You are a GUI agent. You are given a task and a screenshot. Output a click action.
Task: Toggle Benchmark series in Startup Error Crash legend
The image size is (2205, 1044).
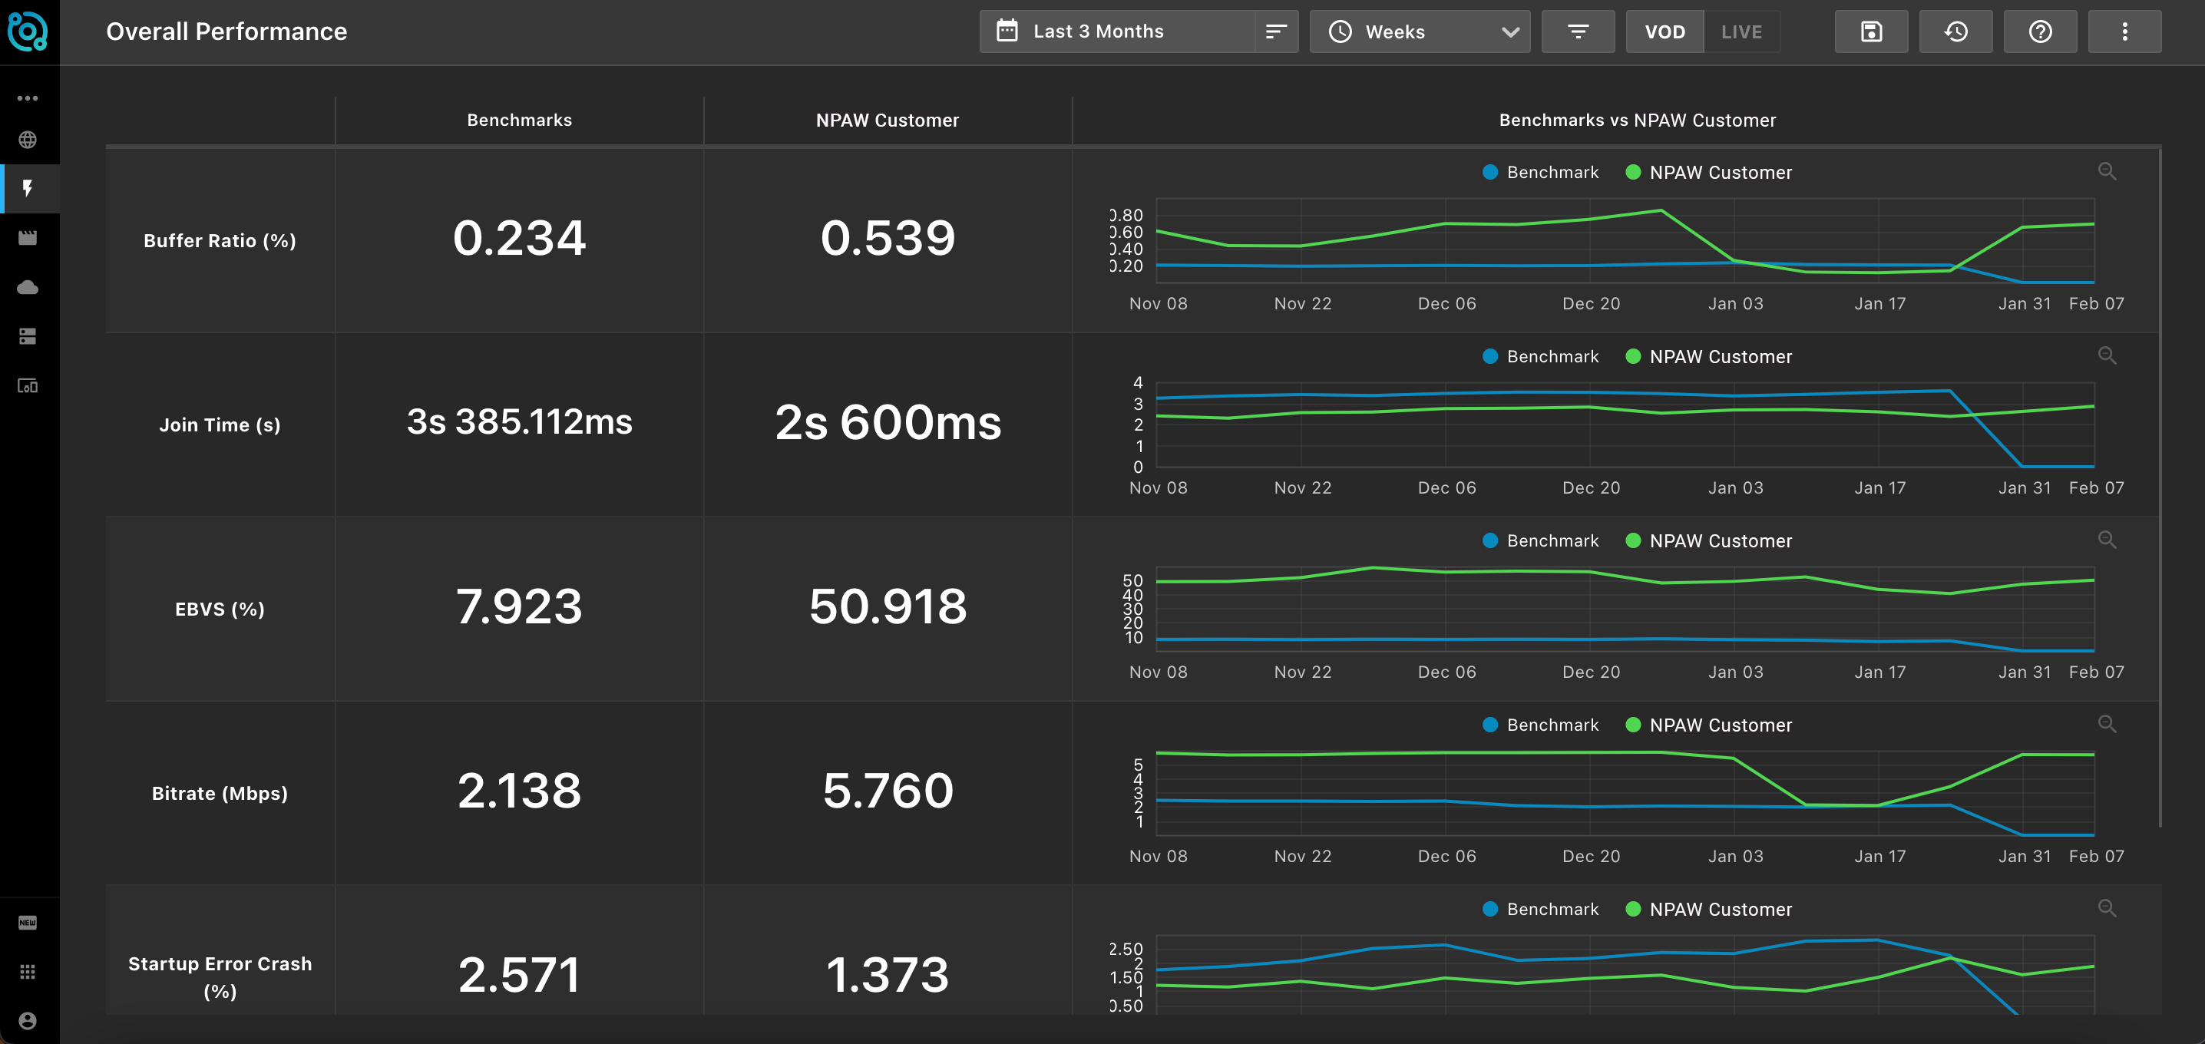tap(1541, 909)
